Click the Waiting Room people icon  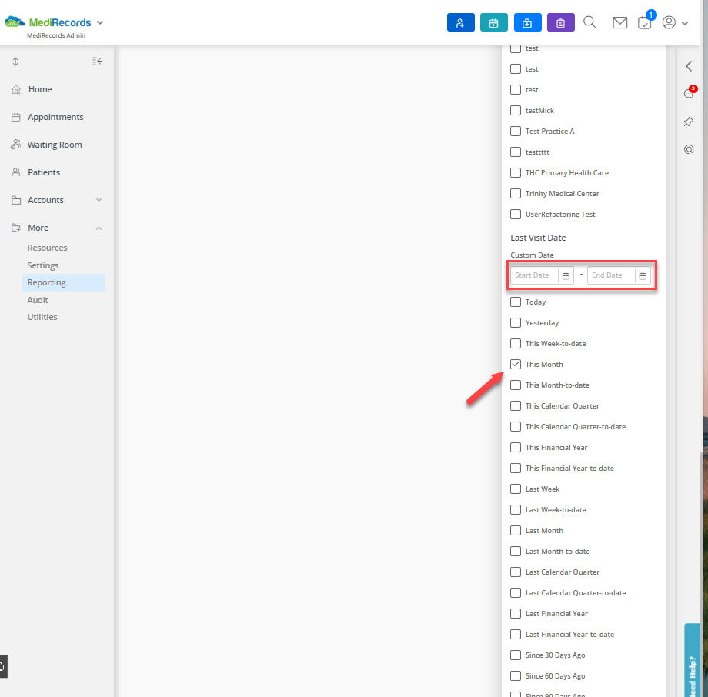point(16,145)
